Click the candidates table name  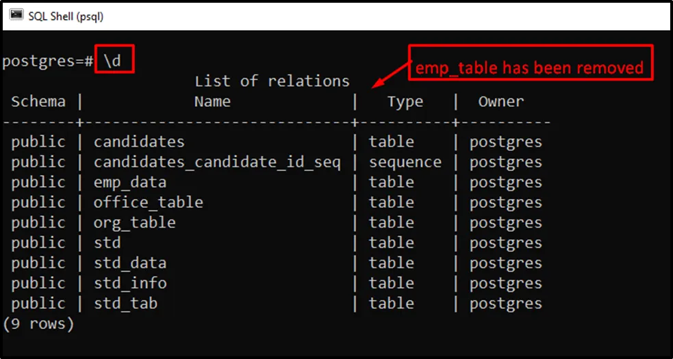[x=139, y=142]
